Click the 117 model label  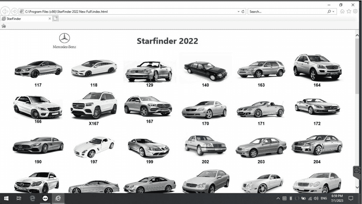pos(38,85)
